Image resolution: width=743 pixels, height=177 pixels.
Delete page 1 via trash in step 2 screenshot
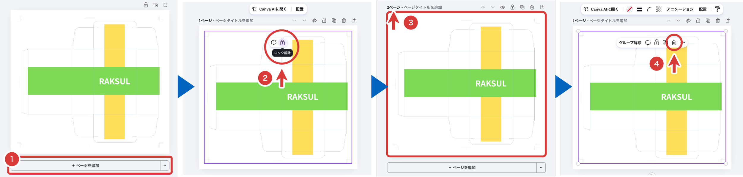(x=344, y=21)
